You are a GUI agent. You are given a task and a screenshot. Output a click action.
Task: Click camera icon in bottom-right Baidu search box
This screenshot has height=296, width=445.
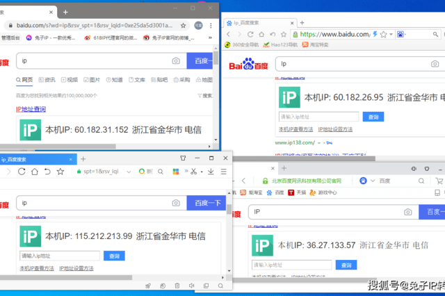point(408,212)
